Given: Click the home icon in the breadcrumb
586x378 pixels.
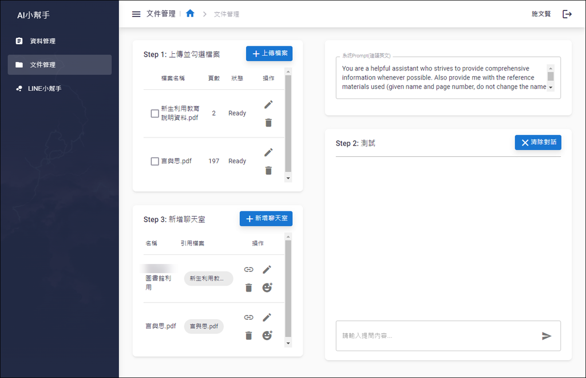Looking at the screenshot, I should pos(189,14).
